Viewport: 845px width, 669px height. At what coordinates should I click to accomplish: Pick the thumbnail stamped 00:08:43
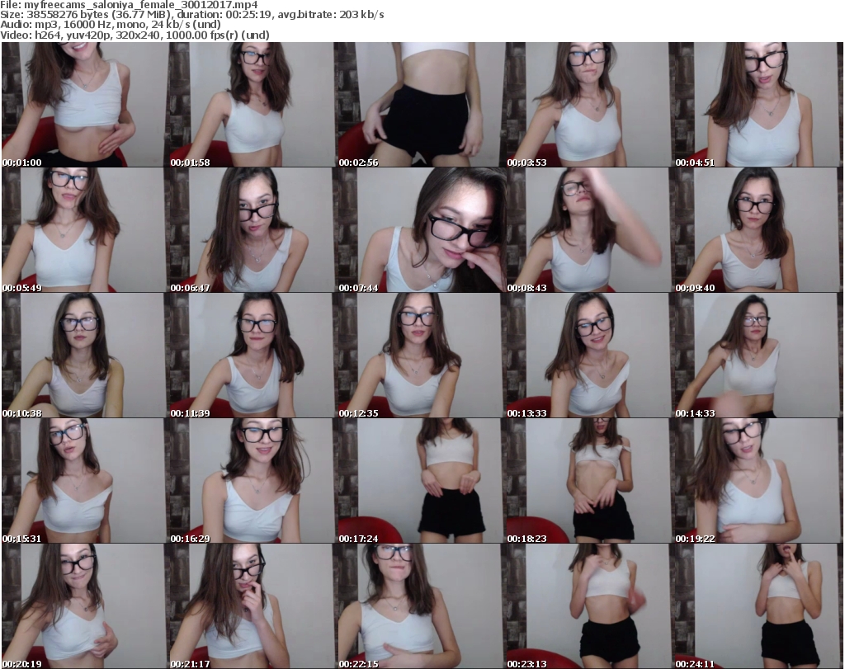589,230
